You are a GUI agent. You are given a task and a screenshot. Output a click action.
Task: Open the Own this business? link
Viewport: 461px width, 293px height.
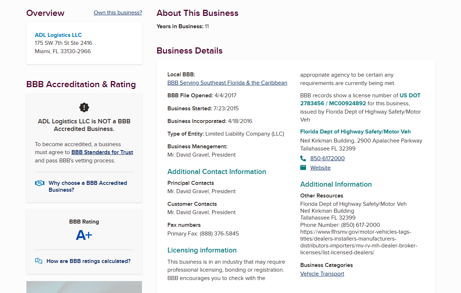click(118, 13)
